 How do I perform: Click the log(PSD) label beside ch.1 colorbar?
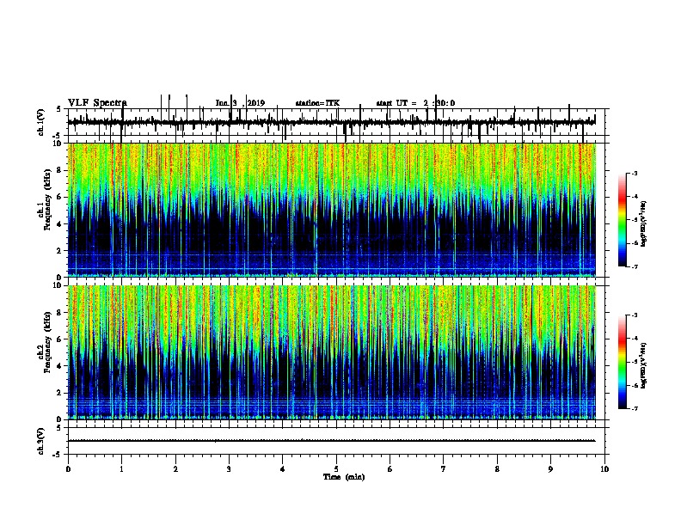(644, 224)
